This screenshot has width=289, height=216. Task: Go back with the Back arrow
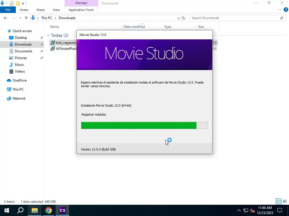[x=5, y=18]
